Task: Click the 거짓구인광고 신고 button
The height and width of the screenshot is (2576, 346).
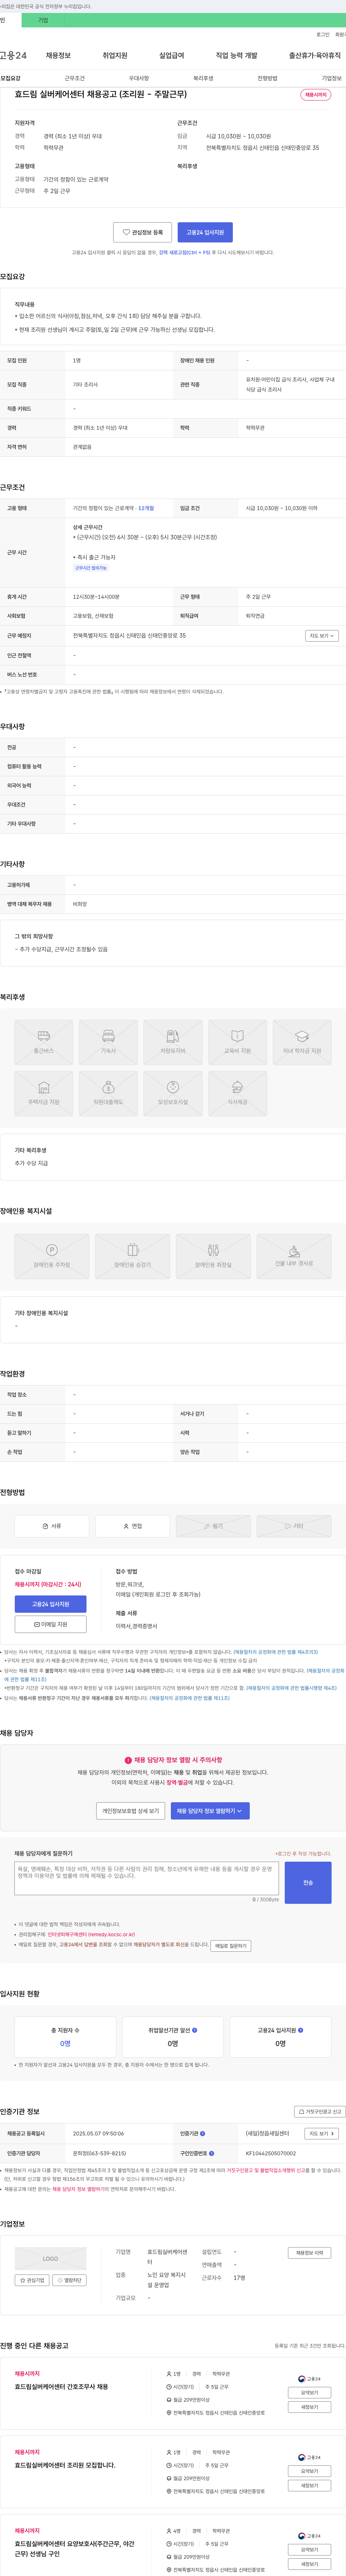Action: [320, 2112]
